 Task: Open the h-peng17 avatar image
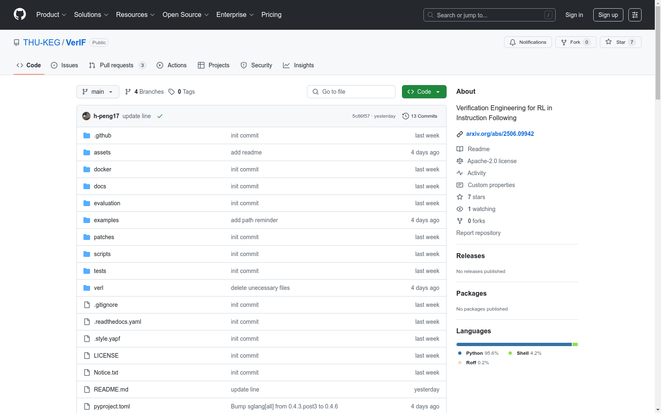86,116
